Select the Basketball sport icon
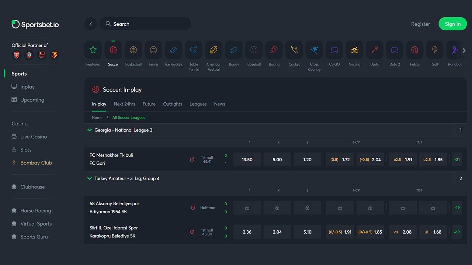Screen dimensions: 472x265 point(133,50)
